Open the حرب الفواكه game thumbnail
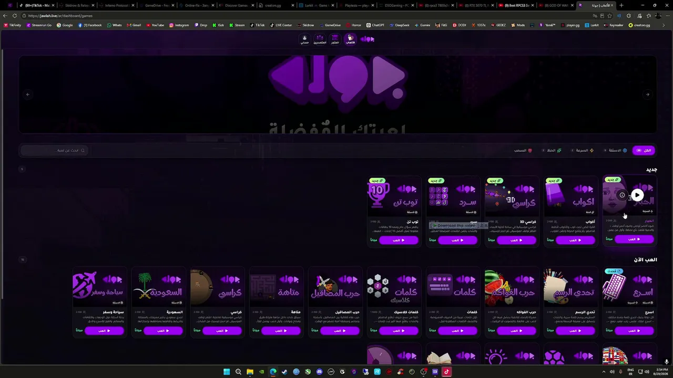 (512, 287)
